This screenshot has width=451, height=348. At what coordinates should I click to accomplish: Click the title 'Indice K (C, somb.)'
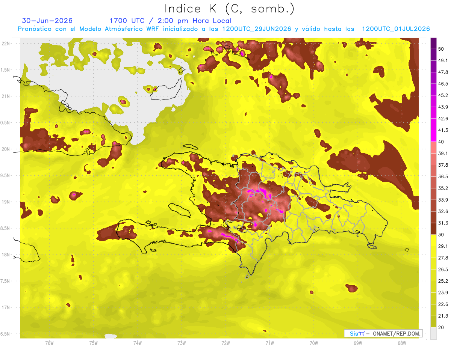tap(230, 9)
